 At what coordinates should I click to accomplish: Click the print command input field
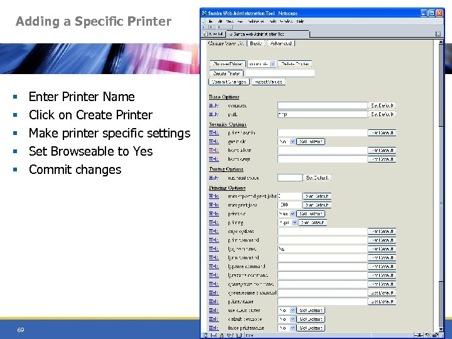point(322,240)
